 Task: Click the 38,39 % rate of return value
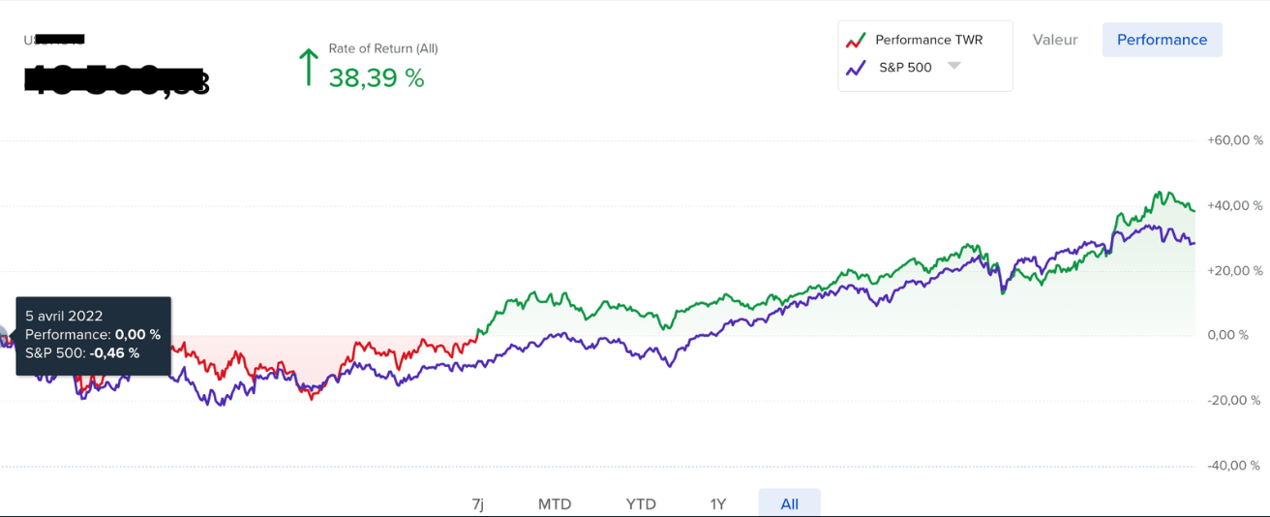[377, 78]
